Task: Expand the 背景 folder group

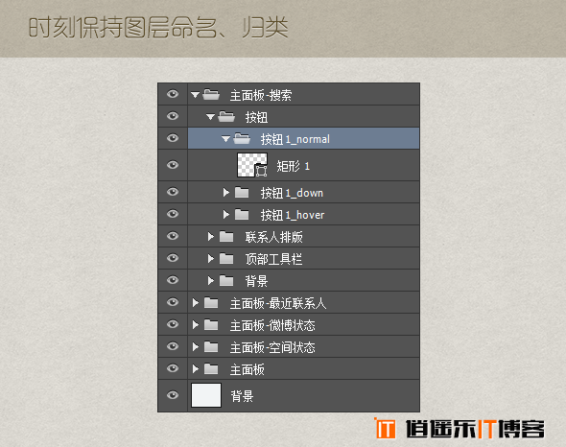Action: click(x=211, y=280)
